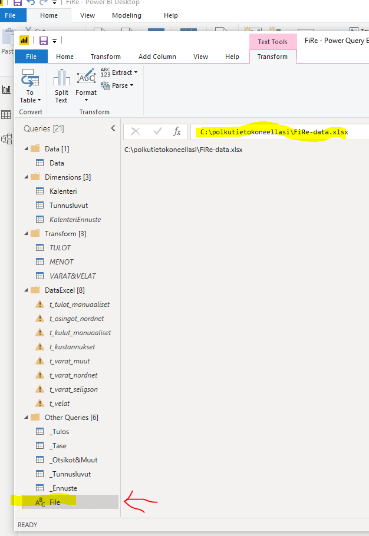
Task: Click warning icon of t_varat_muut
Action: coord(39,360)
